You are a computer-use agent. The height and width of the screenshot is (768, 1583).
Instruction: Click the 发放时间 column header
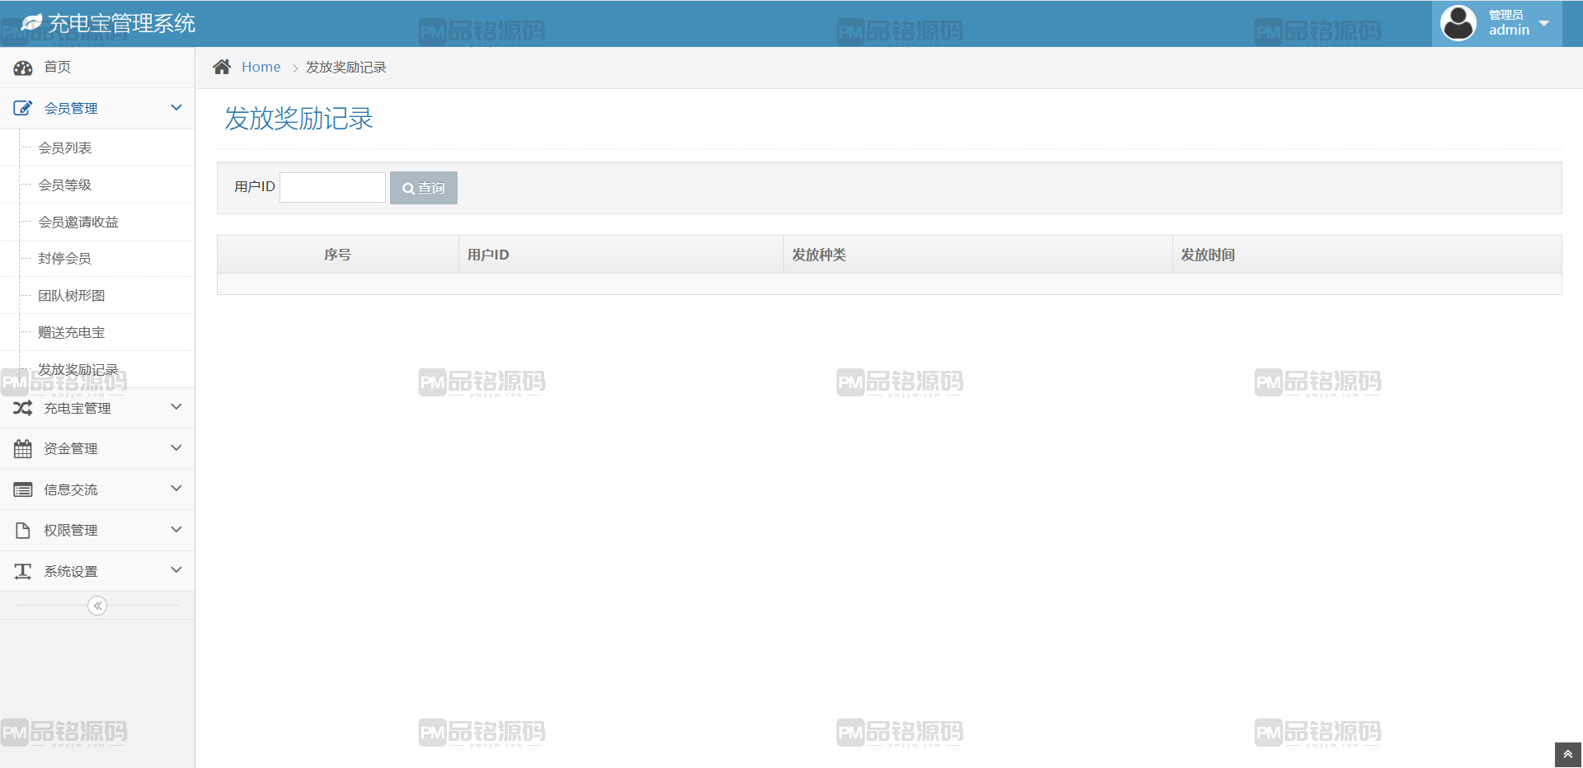(1367, 255)
